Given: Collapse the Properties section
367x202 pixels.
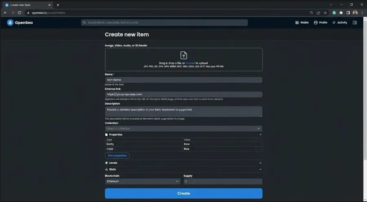Looking at the screenshot, I should click(260, 135).
